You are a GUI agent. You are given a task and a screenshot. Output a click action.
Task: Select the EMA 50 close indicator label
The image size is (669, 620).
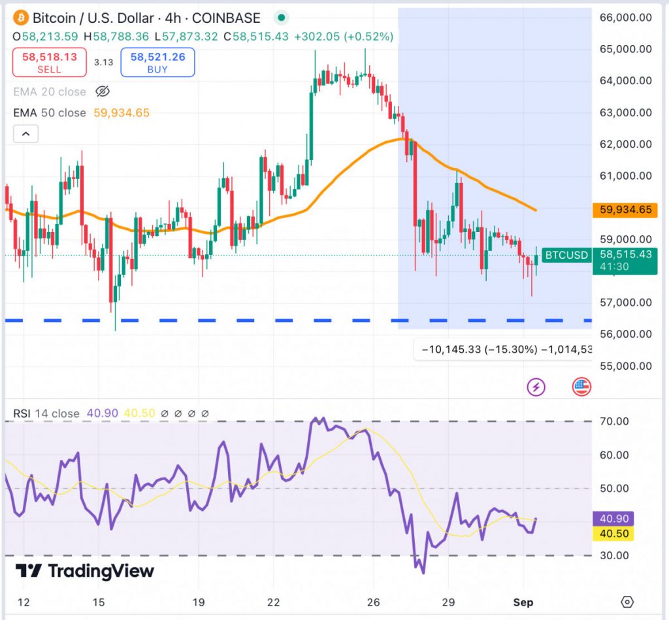coord(50,112)
